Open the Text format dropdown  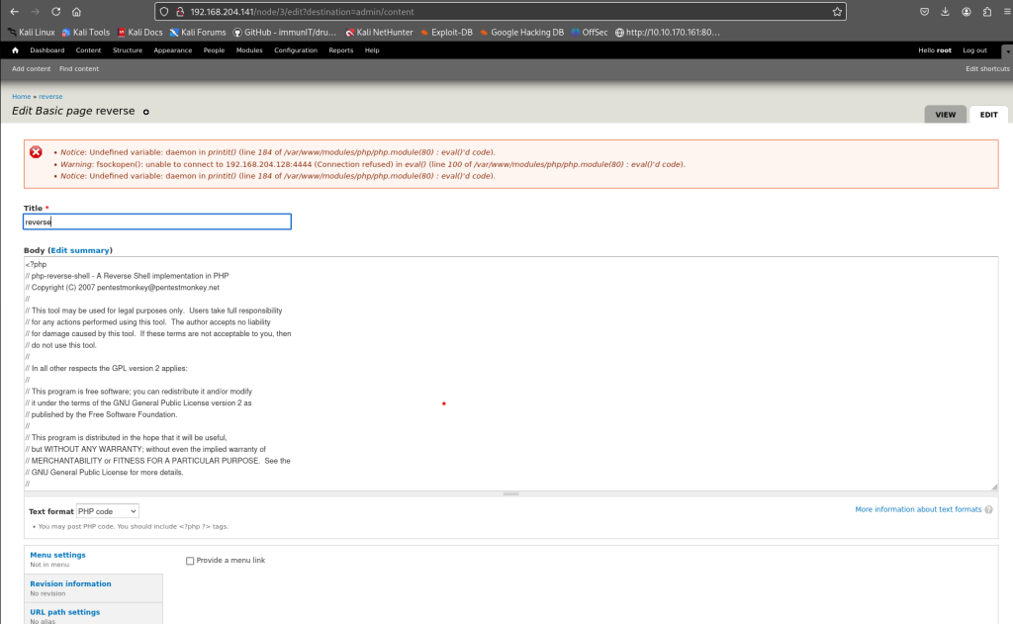coord(108,511)
